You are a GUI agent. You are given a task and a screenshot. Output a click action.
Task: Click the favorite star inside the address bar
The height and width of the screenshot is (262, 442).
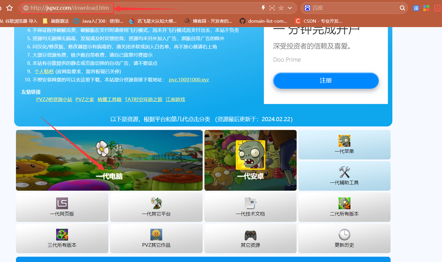[281, 8]
